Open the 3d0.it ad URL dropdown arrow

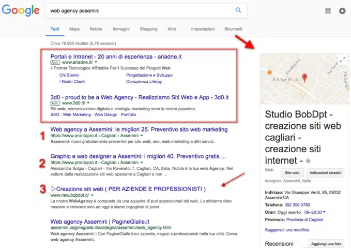click(x=88, y=103)
